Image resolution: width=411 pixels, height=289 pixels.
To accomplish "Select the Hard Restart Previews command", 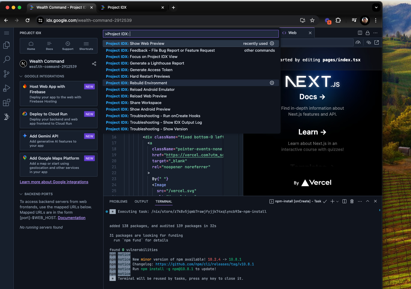I will (191, 76).
